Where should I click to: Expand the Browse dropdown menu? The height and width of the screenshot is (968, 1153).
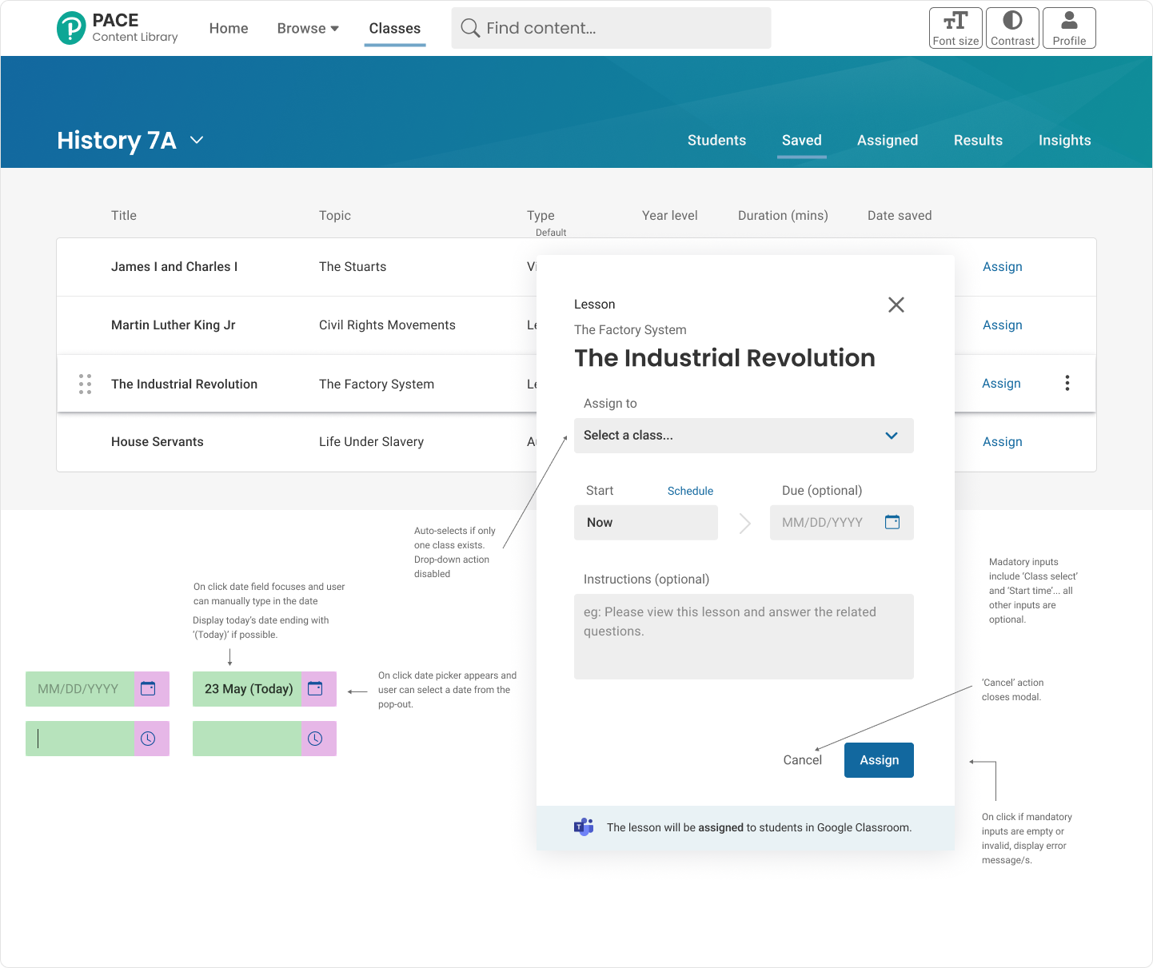tap(308, 28)
